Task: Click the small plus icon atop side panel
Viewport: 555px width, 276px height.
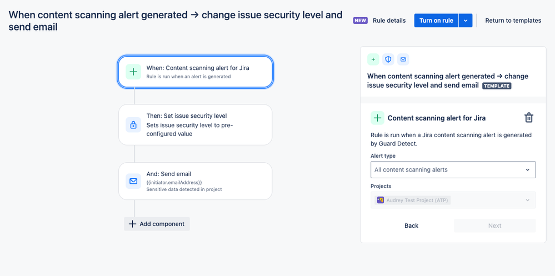Action: [x=373, y=59]
